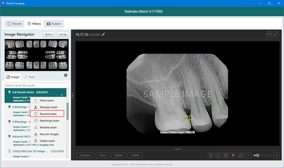284x168 pixels.
Task: Click the tooth chart overlay icon
Action: pos(218,155)
